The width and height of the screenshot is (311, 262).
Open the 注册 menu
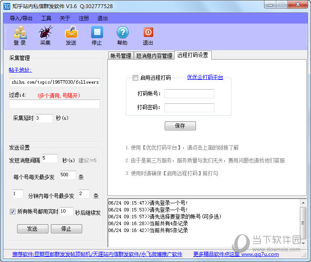pos(83,18)
